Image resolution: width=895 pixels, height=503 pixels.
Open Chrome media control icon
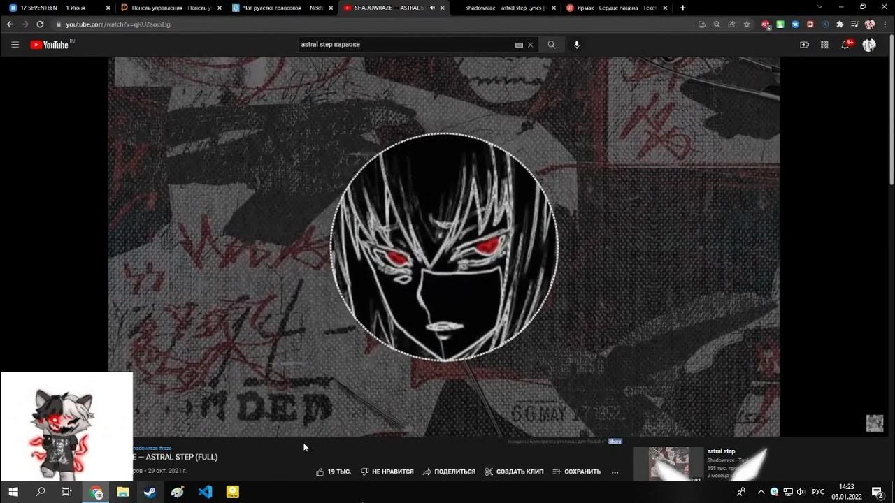(854, 24)
